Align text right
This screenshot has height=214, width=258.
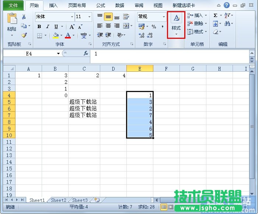[x=117, y=26]
